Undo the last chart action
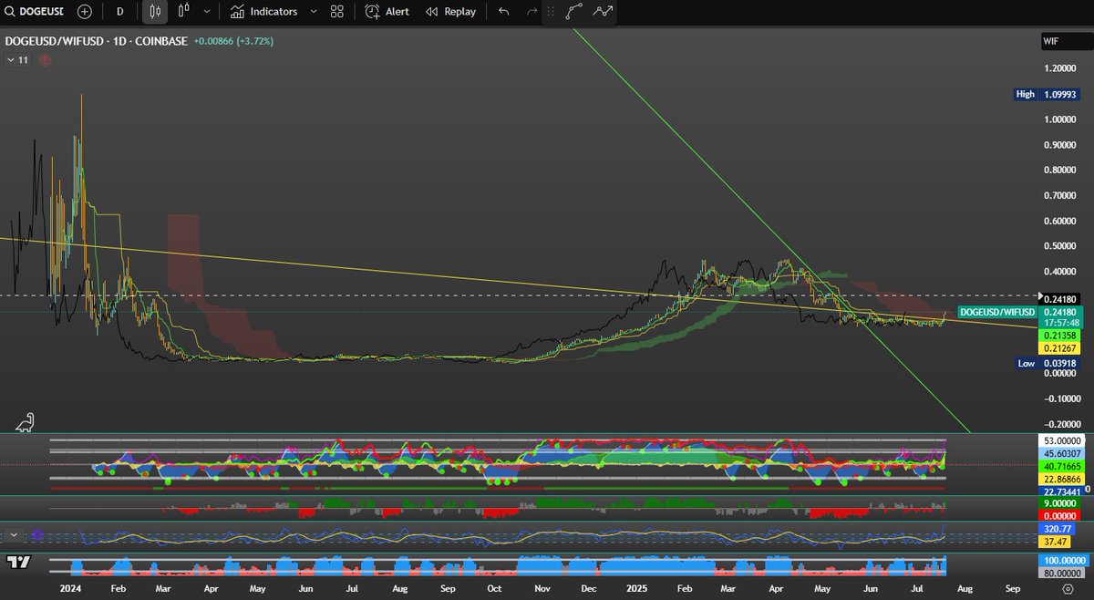Image resolution: width=1094 pixels, height=600 pixels. pyautogui.click(x=503, y=12)
